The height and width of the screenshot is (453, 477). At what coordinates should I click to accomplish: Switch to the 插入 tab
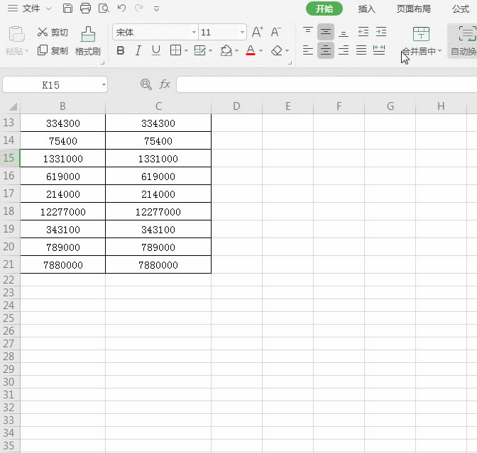point(366,9)
